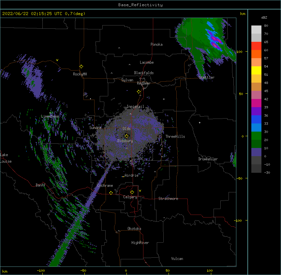Pick the 57-60 dBZ orange legend swatch

[256, 54]
